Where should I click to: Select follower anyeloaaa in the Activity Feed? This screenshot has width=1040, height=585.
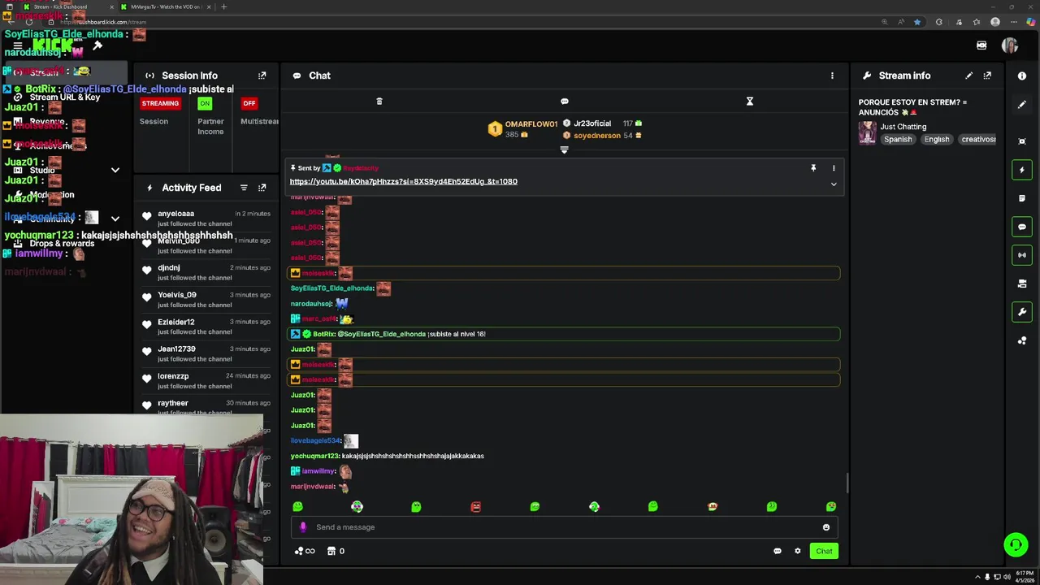pos(175,214)
